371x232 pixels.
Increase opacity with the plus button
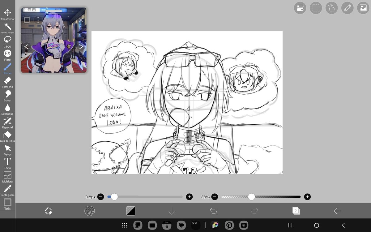(307, 197)
